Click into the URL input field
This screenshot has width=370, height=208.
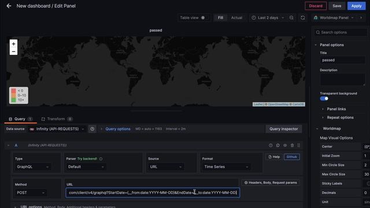[153, 192]
